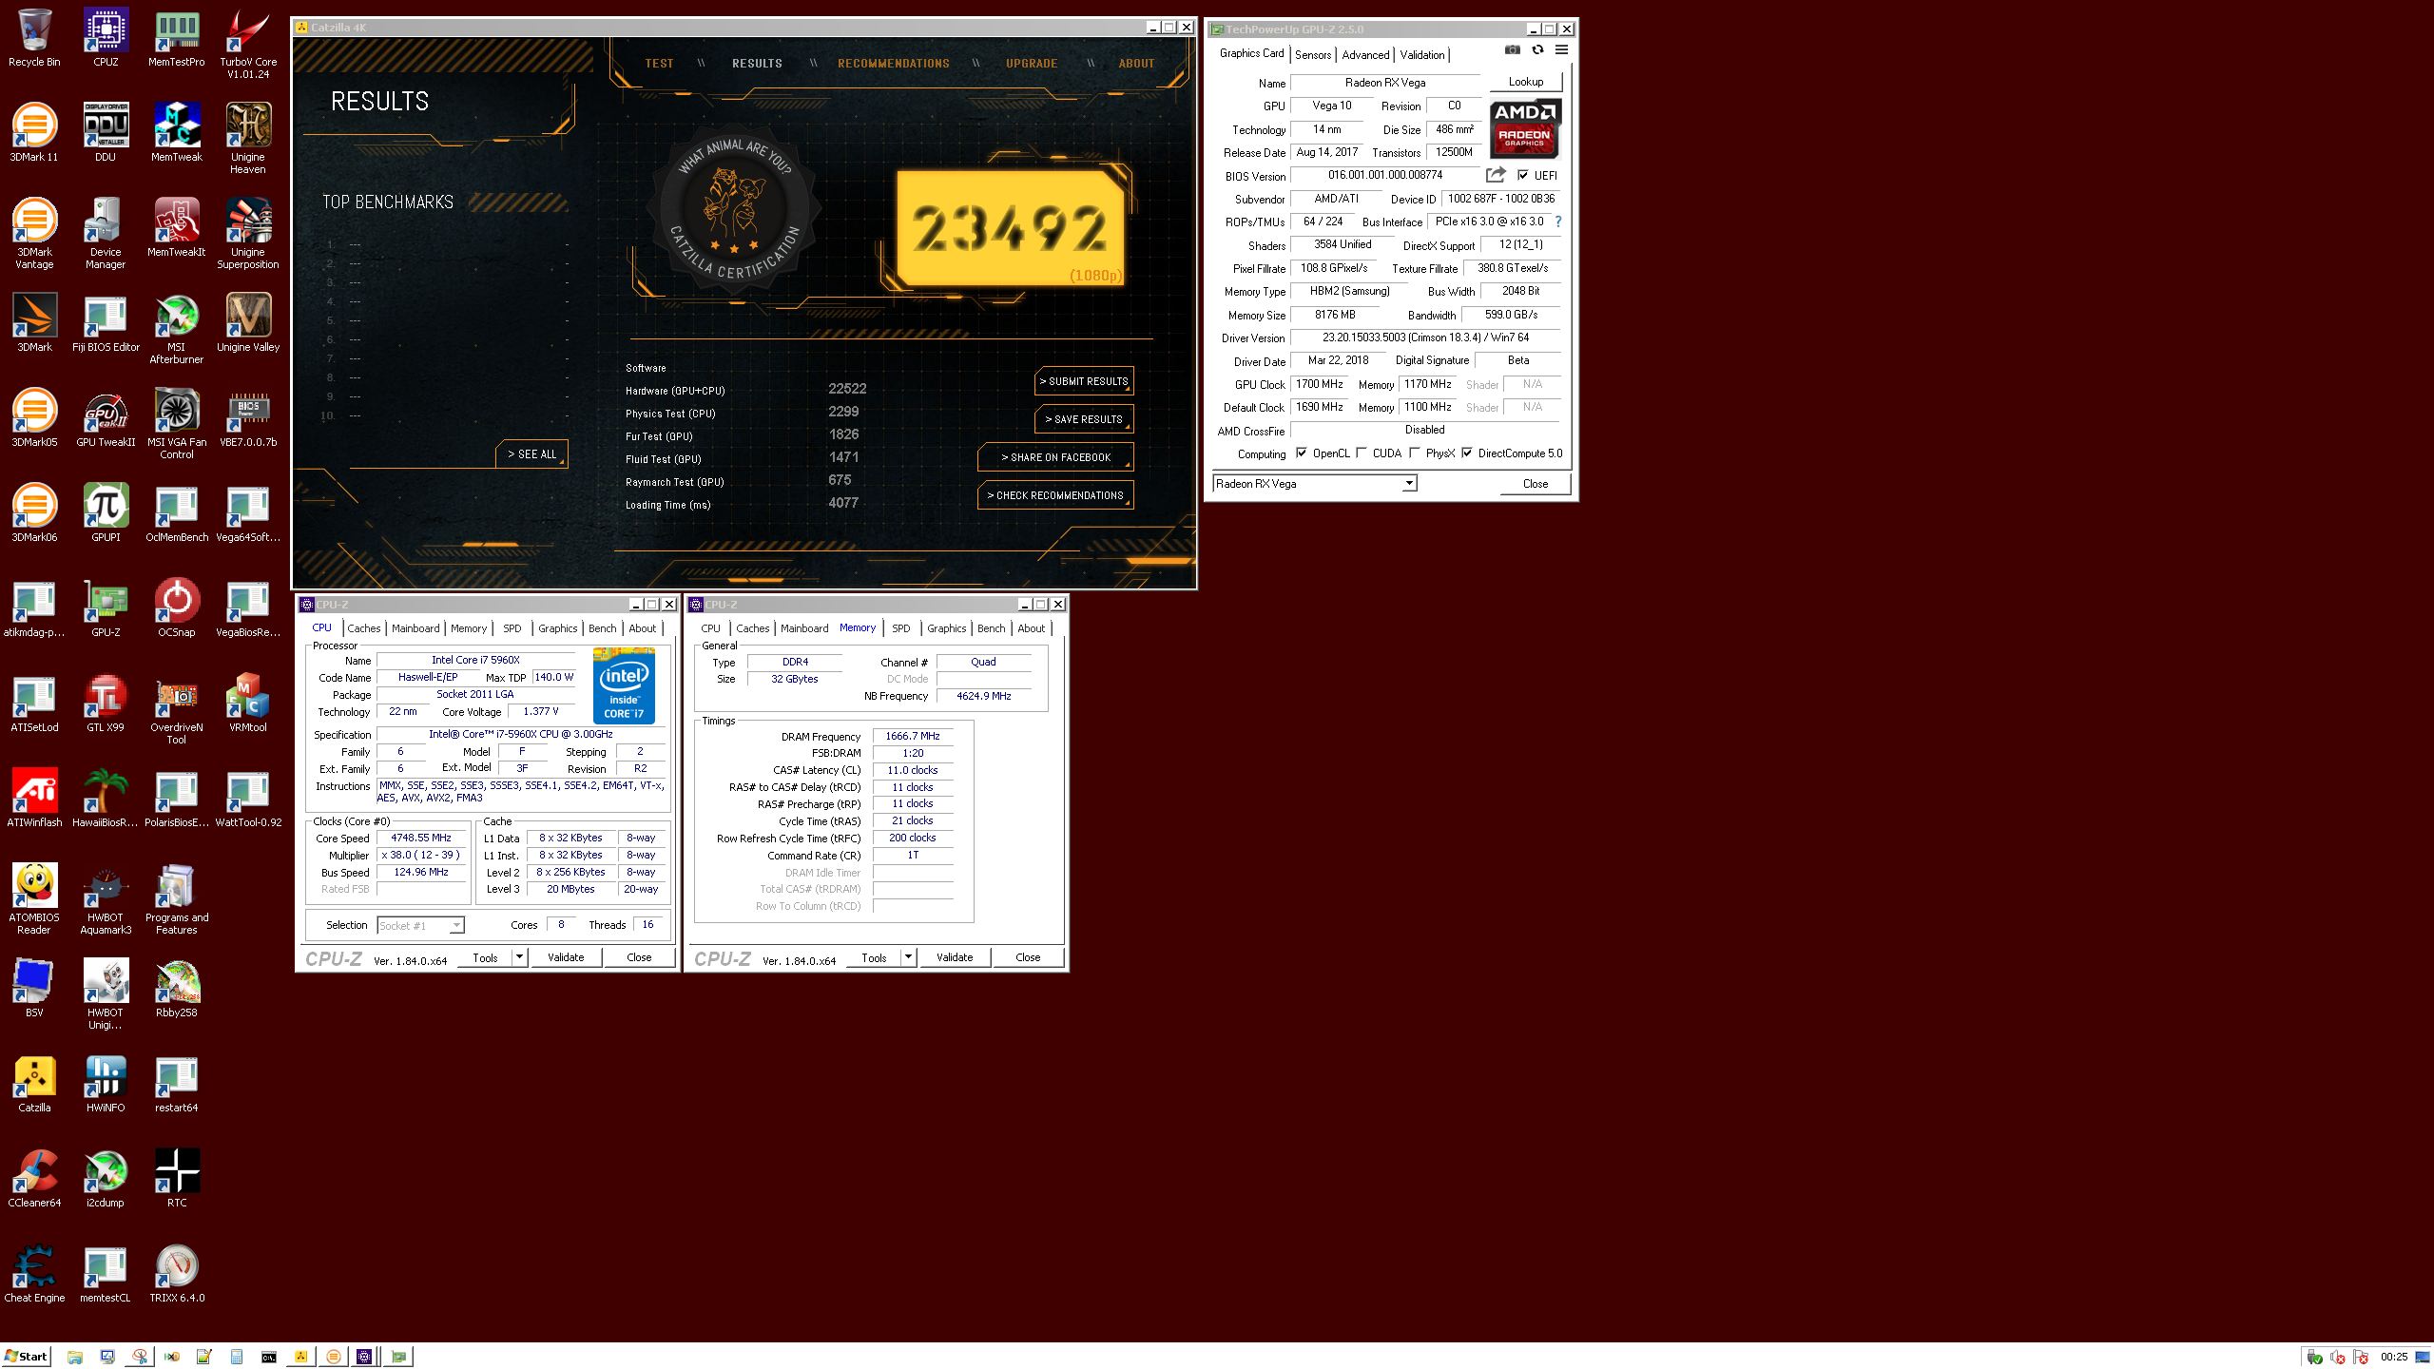Screen dimensions: 2434x1369
Task: Select the HWiNFO desktop icon
Action: coord(106,1084)
